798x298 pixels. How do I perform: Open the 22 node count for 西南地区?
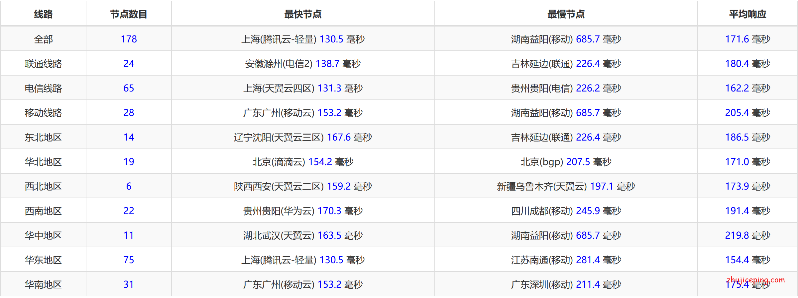pos(129,211)
